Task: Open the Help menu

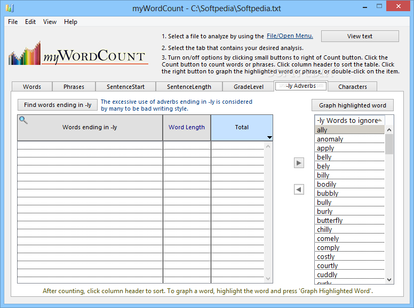Action: [70, 22]
